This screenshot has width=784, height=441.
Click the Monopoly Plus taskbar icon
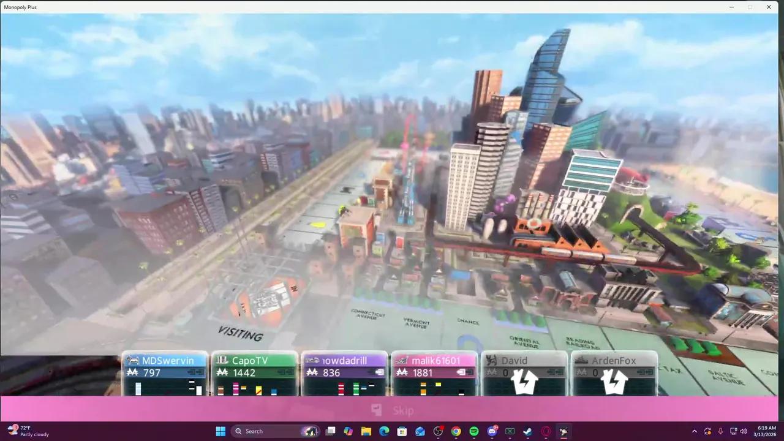click(x=563, y=431)
